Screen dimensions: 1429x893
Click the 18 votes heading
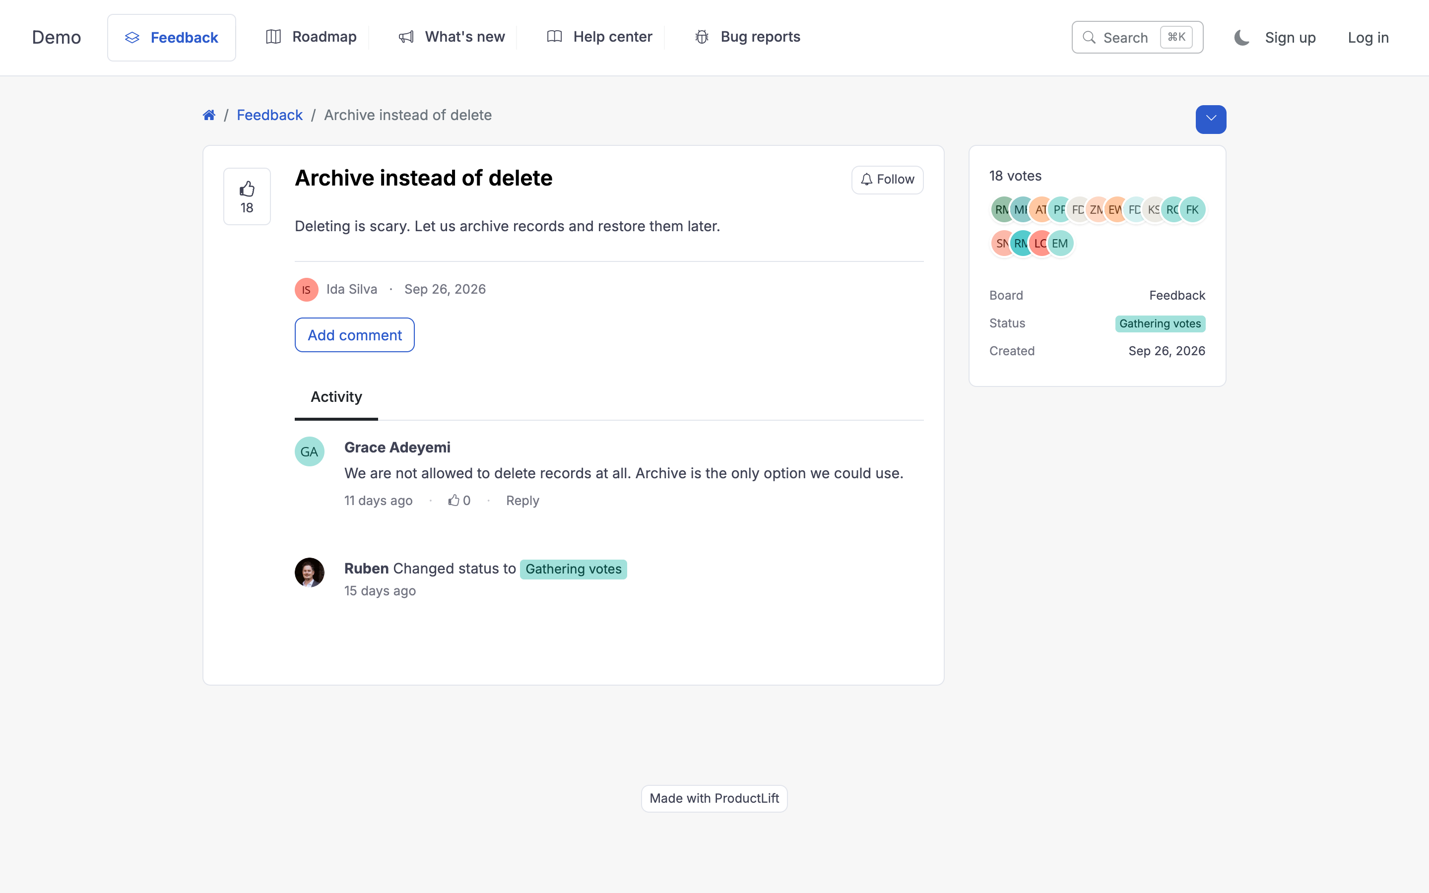tap(1015, 176)
